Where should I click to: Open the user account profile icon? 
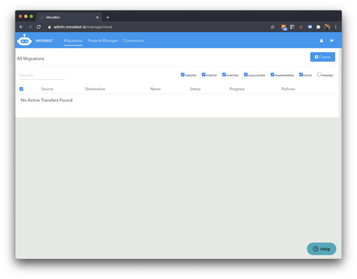(321, 41)
